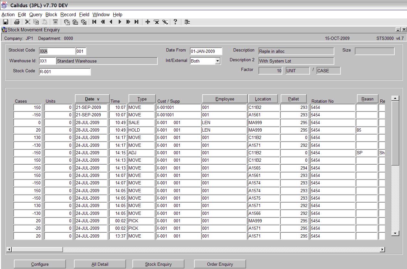Click the Paste icon
407x269 pixels.
pos(44,22)
